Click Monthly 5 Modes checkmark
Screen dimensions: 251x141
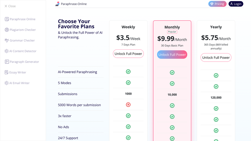[172, 84]
